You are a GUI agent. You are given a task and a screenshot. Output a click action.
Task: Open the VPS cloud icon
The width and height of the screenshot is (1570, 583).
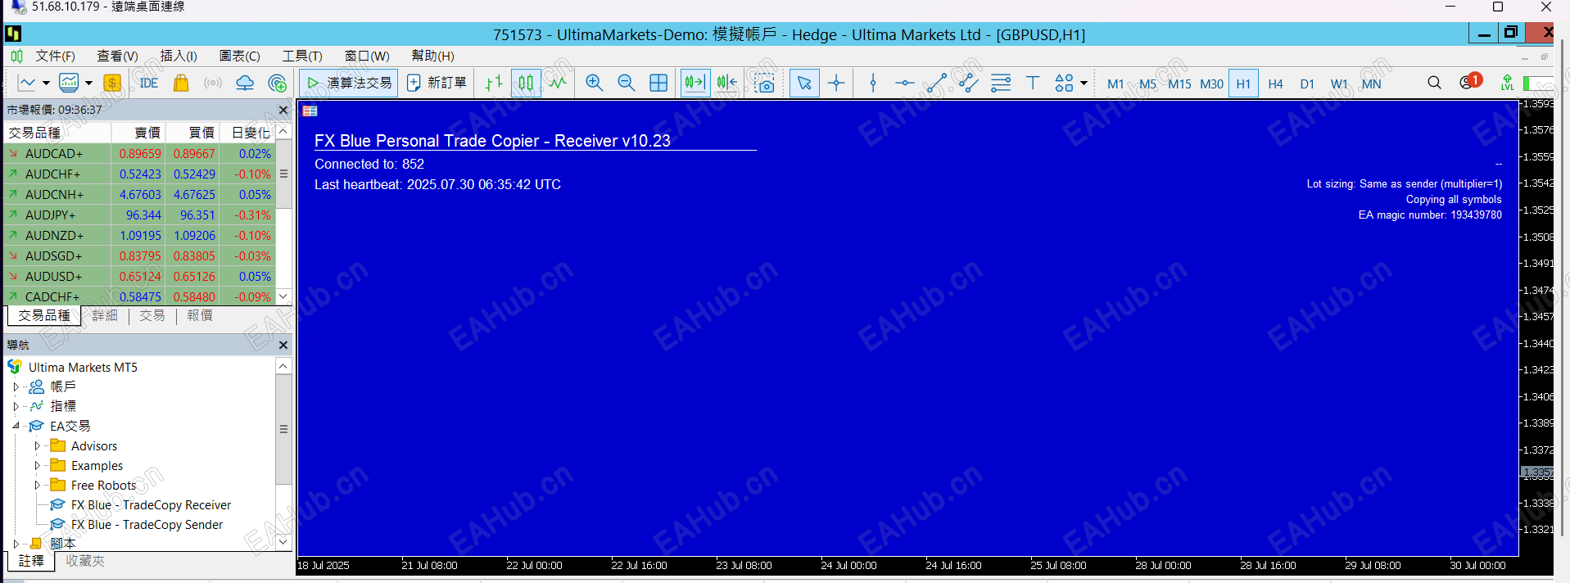click(x=245, y=83)
